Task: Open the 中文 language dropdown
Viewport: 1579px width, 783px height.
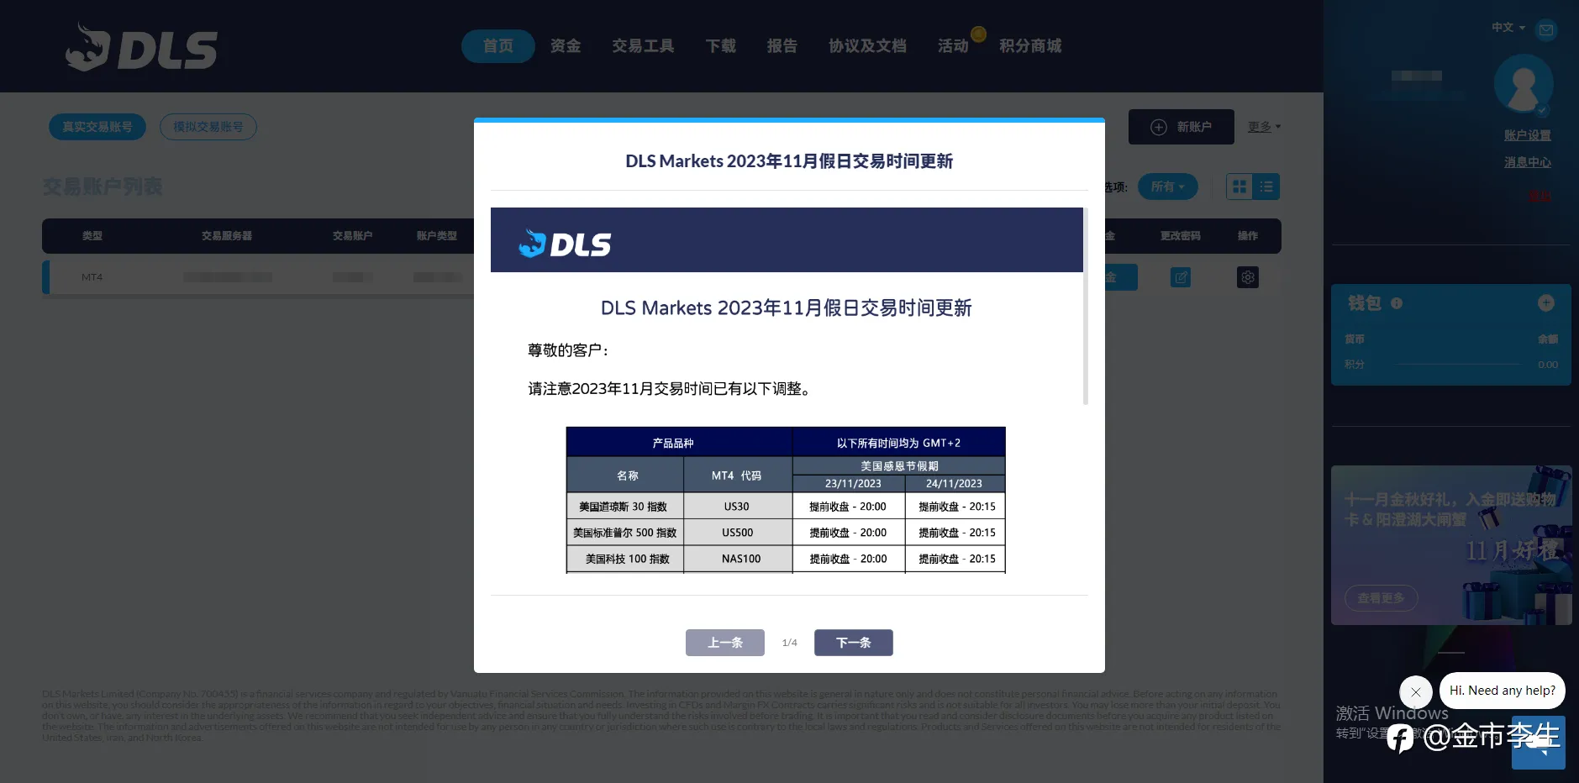Action: pyautogui.click(x=1508, y=28)
